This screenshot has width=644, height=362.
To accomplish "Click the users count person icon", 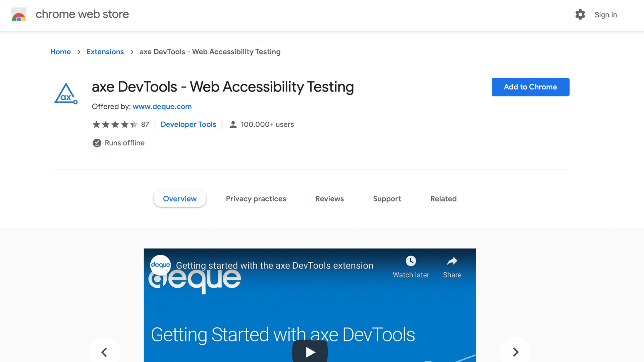I will [x=232, y=124].
